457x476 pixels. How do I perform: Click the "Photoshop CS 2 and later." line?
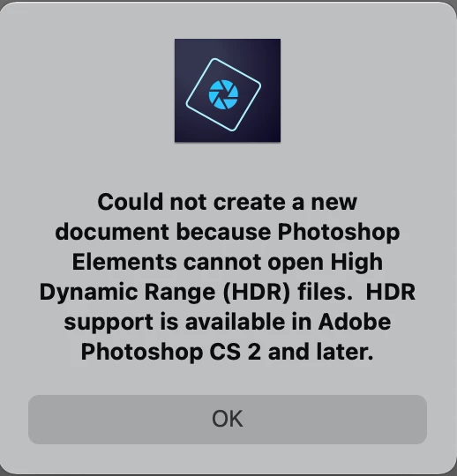point(228,352)
